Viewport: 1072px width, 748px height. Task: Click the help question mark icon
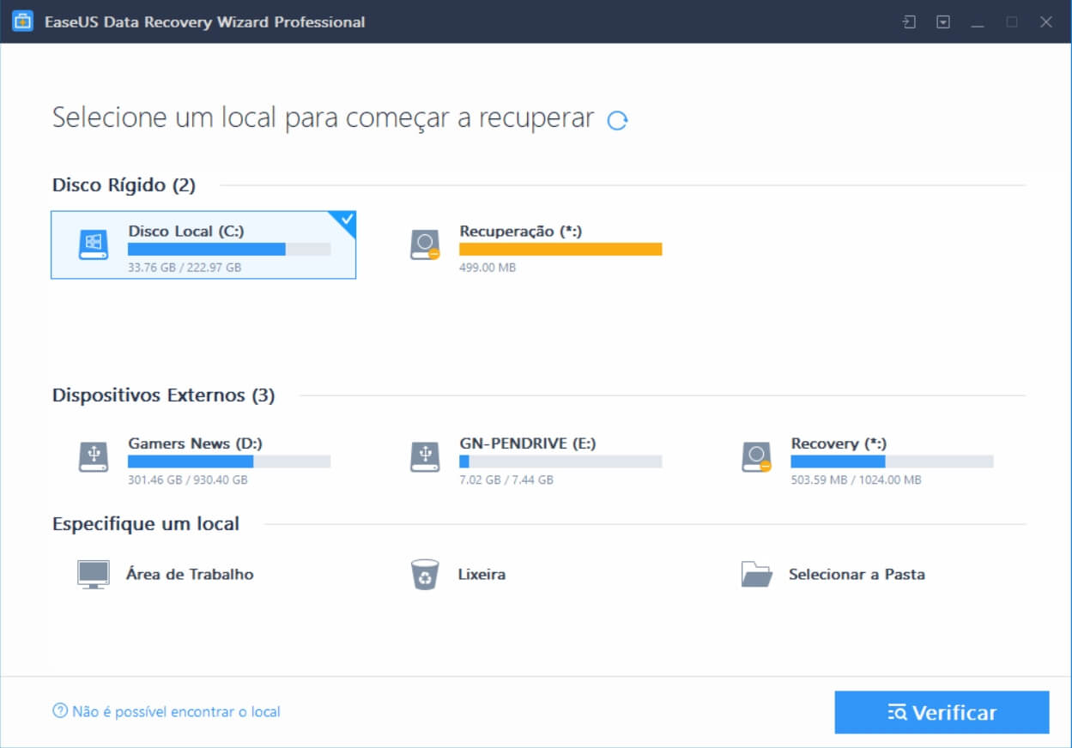[60, 711]
